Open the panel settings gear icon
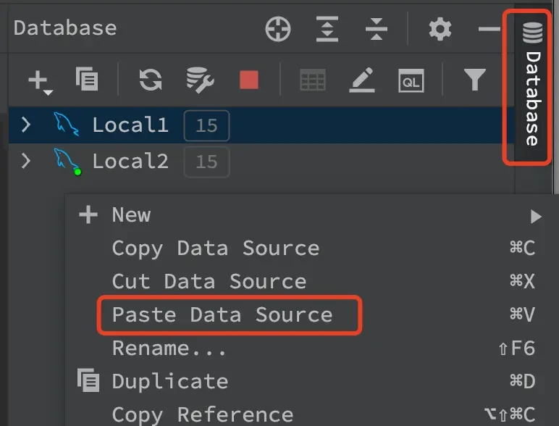 tap(440, 29)
